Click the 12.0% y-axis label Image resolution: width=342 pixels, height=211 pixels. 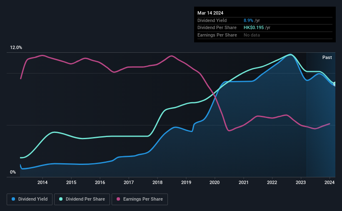pyautogui.click(x=16, y=48)
